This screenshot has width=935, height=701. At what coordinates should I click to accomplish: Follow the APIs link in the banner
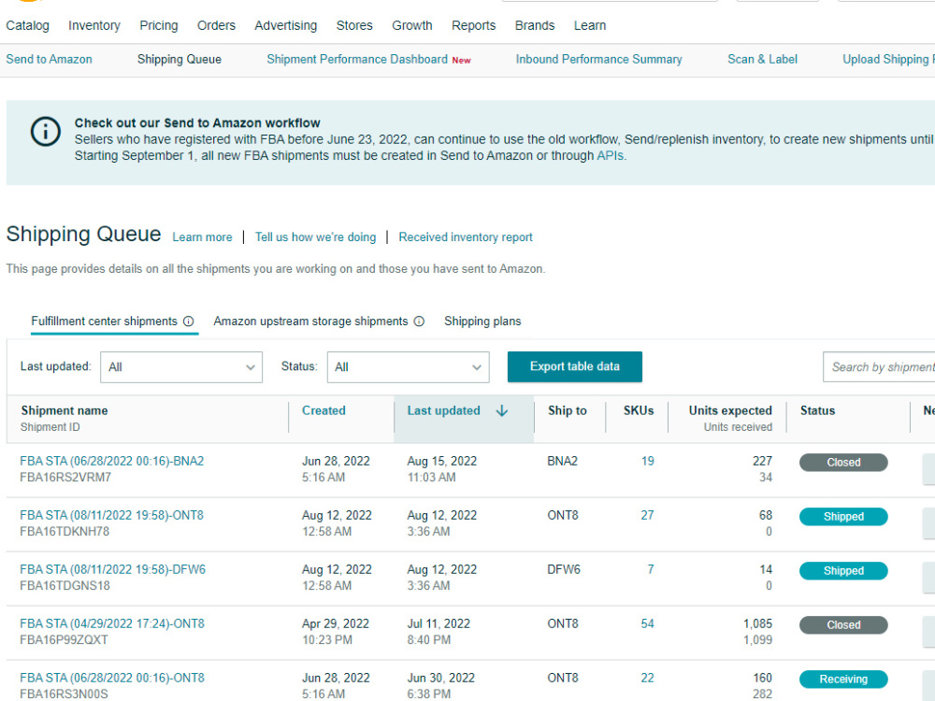pos(611,155)
